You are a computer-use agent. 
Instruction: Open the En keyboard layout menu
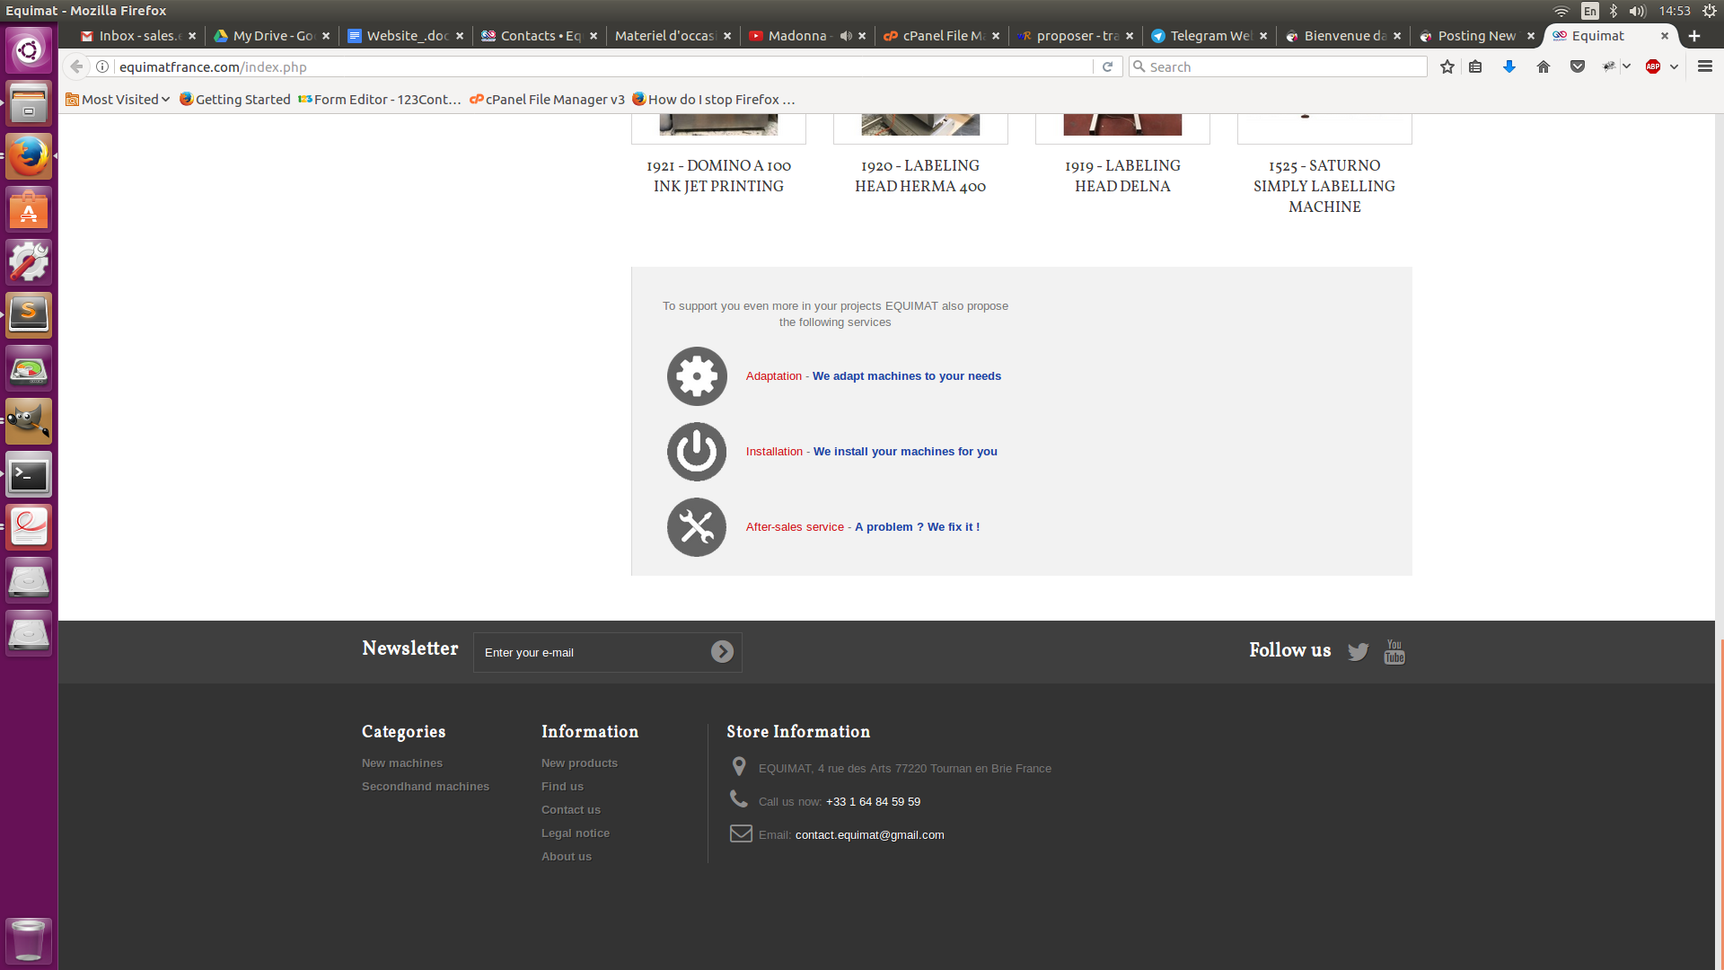click(1589, 11)
